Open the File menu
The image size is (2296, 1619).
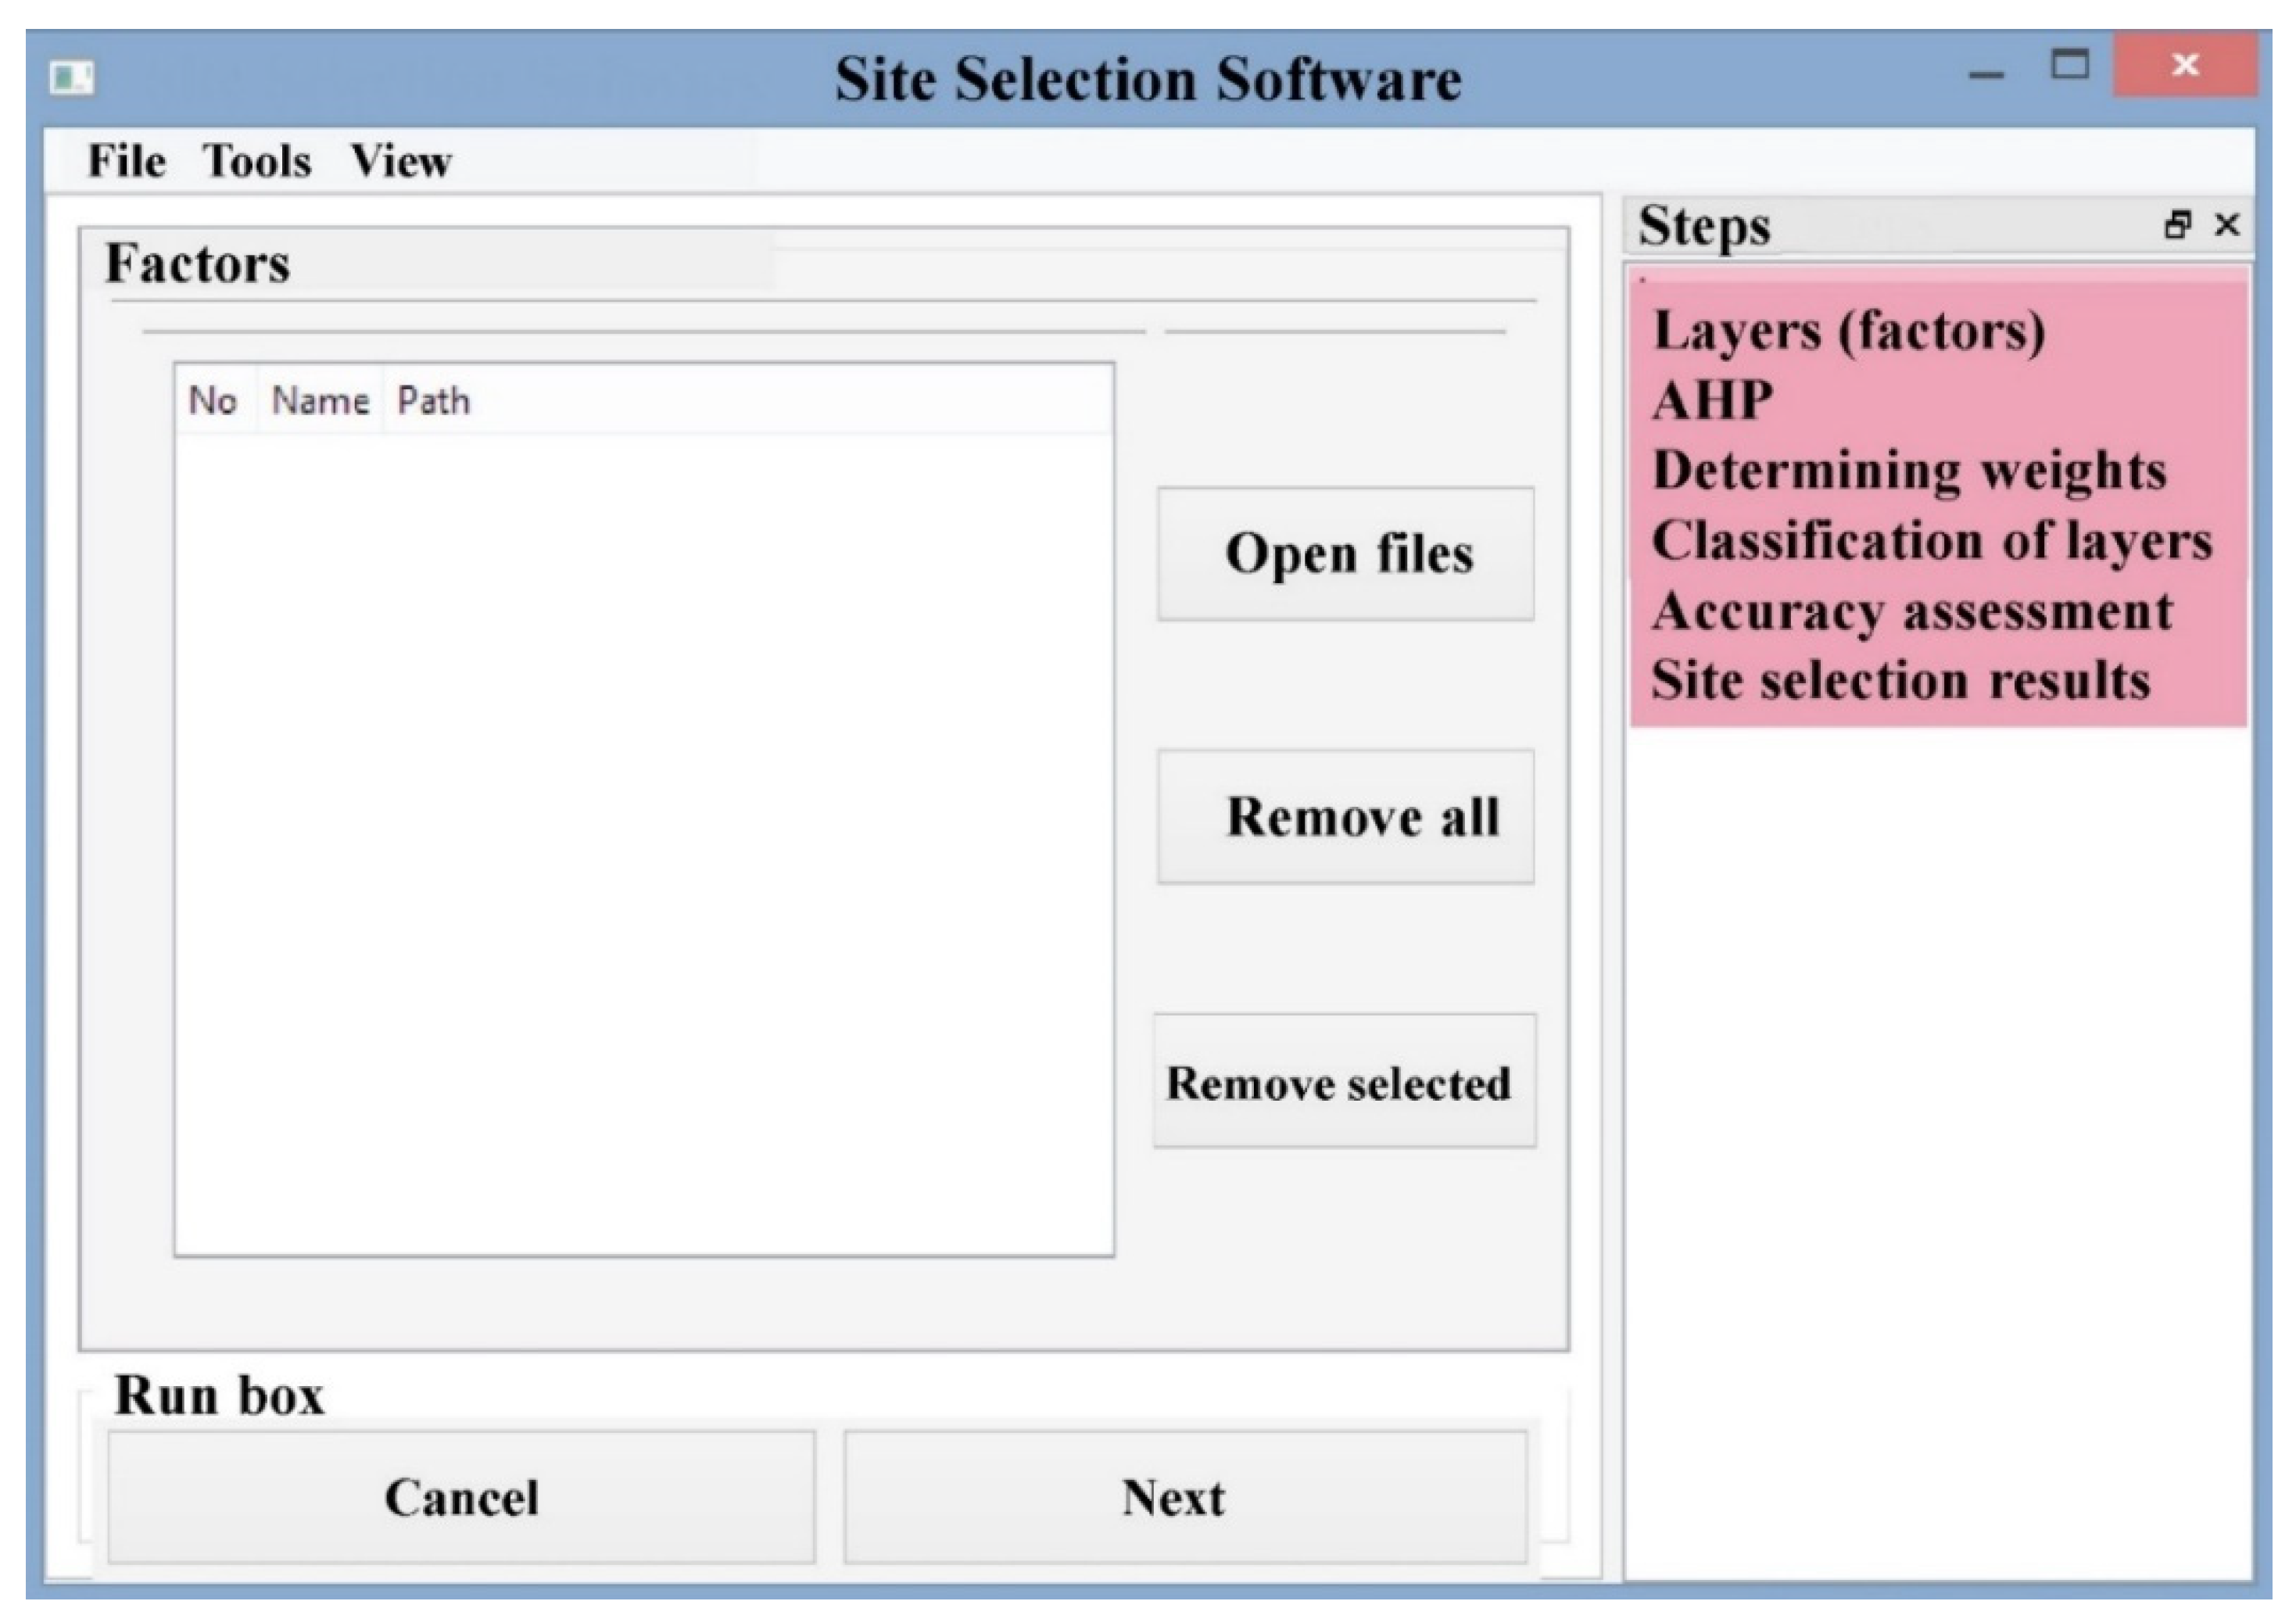(x=126, y=161)
